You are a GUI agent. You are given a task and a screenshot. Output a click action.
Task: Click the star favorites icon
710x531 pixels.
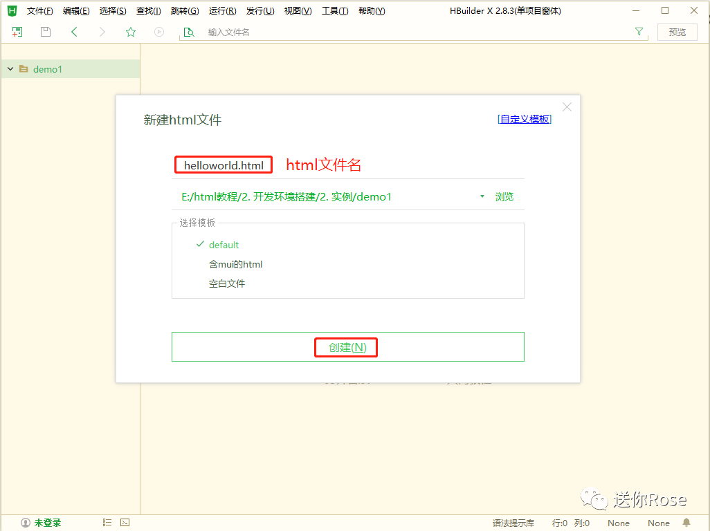[130, 32]
